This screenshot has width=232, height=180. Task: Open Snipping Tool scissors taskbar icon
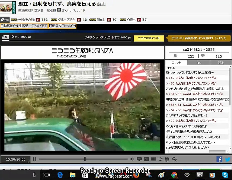[149, 175]
